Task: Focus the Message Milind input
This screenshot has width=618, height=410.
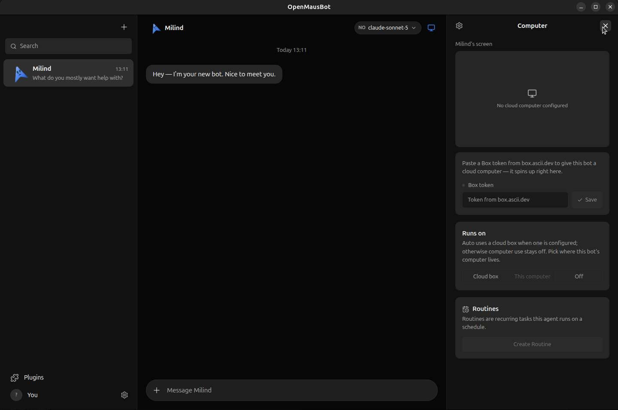Action: pyautogui.click(x=292, y=390)
